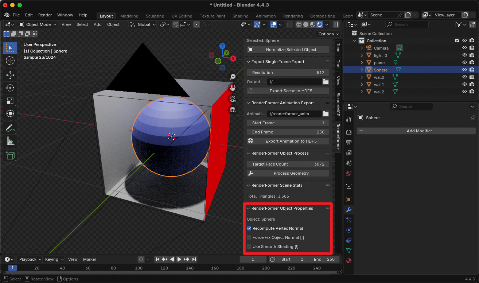Click the Process Geometry button
The image size is (479, 283).
tap(288, 173)
